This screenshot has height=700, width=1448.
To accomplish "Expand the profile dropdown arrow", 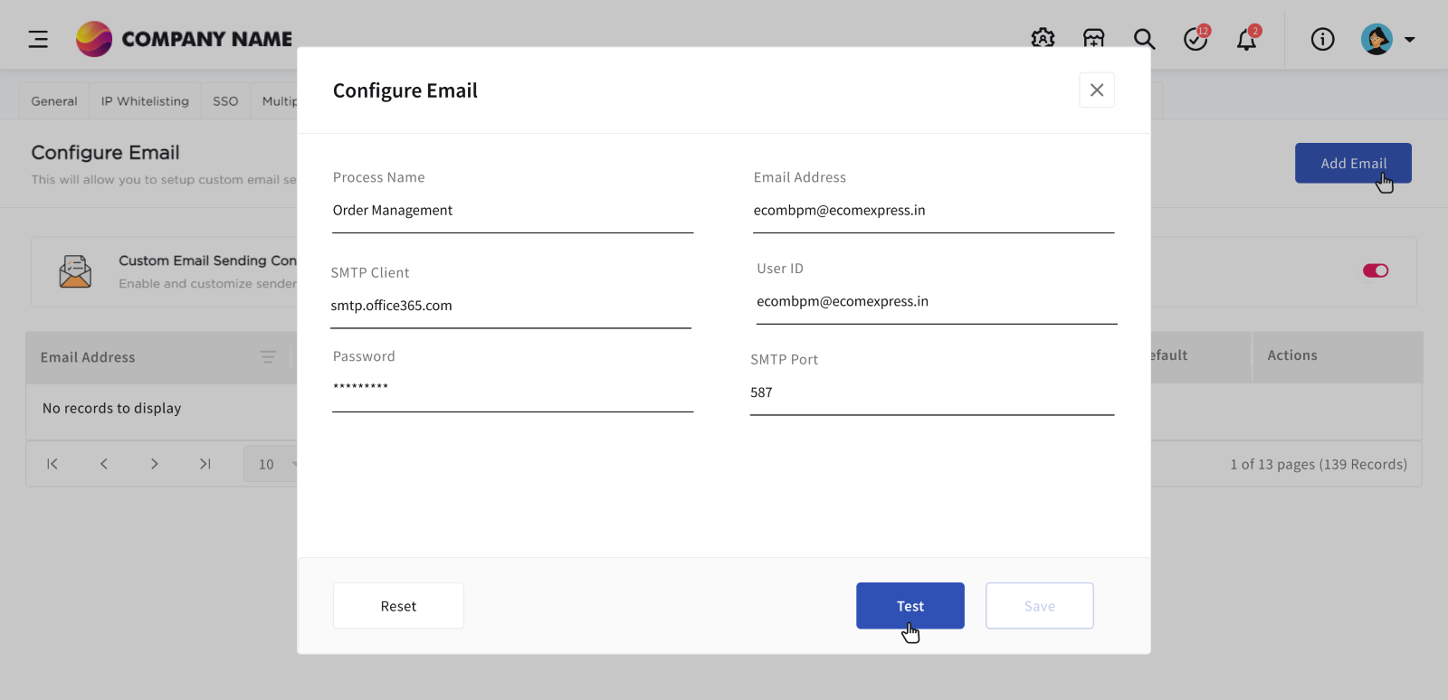I will (1409, 40).
